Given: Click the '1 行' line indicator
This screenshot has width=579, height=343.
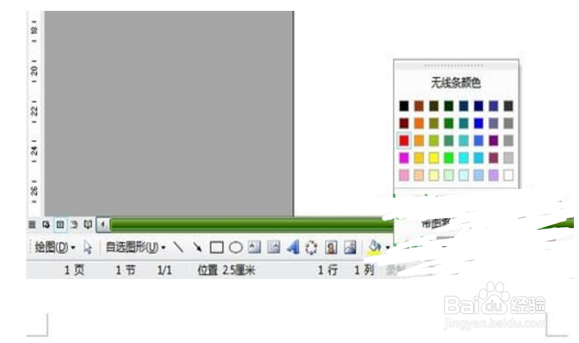Looking at the screenshot, I should tap(328, 270).
